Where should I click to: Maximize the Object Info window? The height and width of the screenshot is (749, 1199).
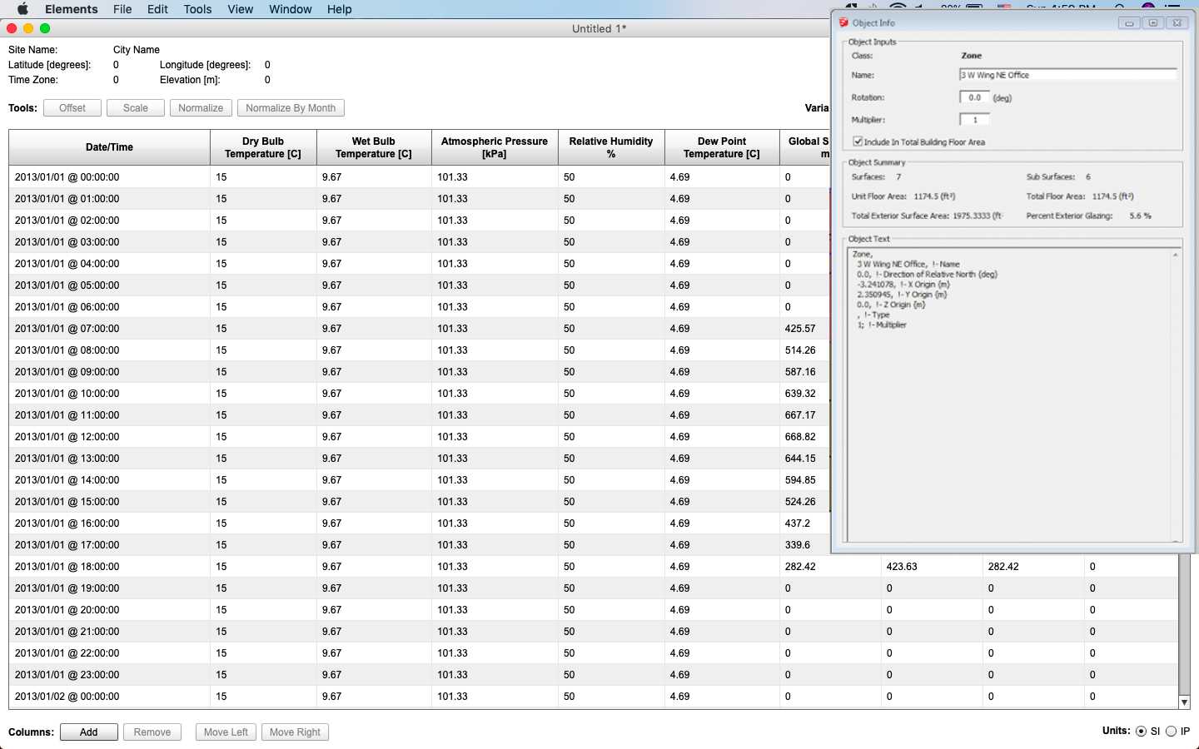pos(1153,22)
